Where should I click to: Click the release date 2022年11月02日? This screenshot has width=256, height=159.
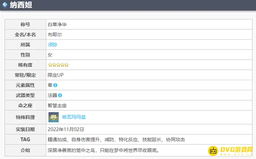click(66, 129)
